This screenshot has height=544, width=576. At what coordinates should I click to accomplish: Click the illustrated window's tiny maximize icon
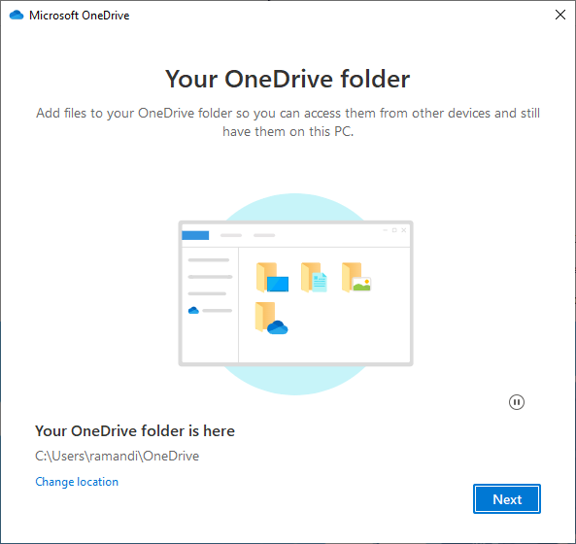pos(394,230)
